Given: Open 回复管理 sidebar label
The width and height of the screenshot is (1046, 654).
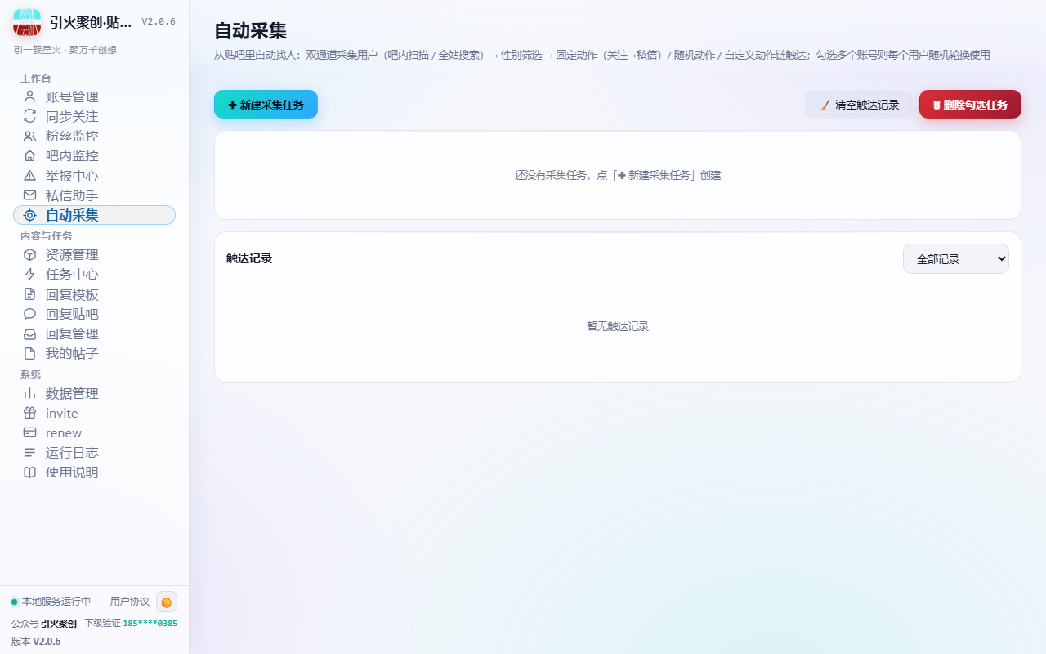Looking at the screenshot, I should [x=72, y=334].
